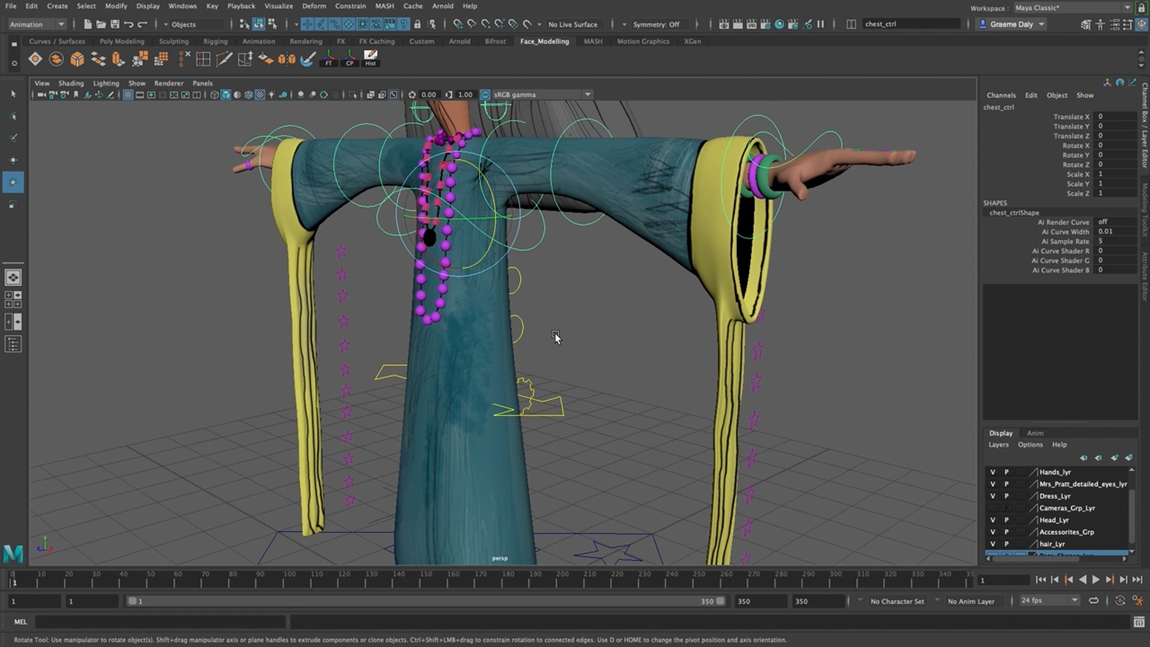Open the Animation menu set dropdown
Viewport: 1150px width, 647px height.
pos(36,24)
